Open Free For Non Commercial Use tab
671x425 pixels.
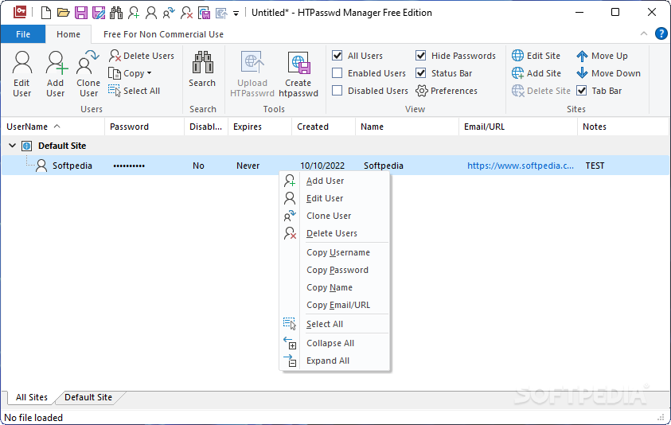point(163,34)
